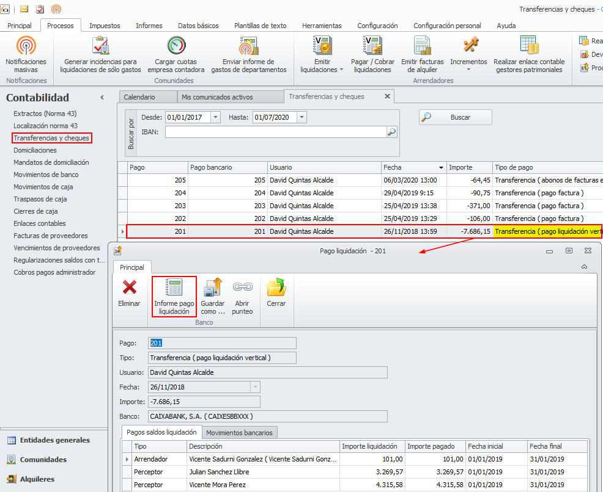Click the Cerrar folder icon
This screenshot has width=603, height=492.
click(276, 288)
